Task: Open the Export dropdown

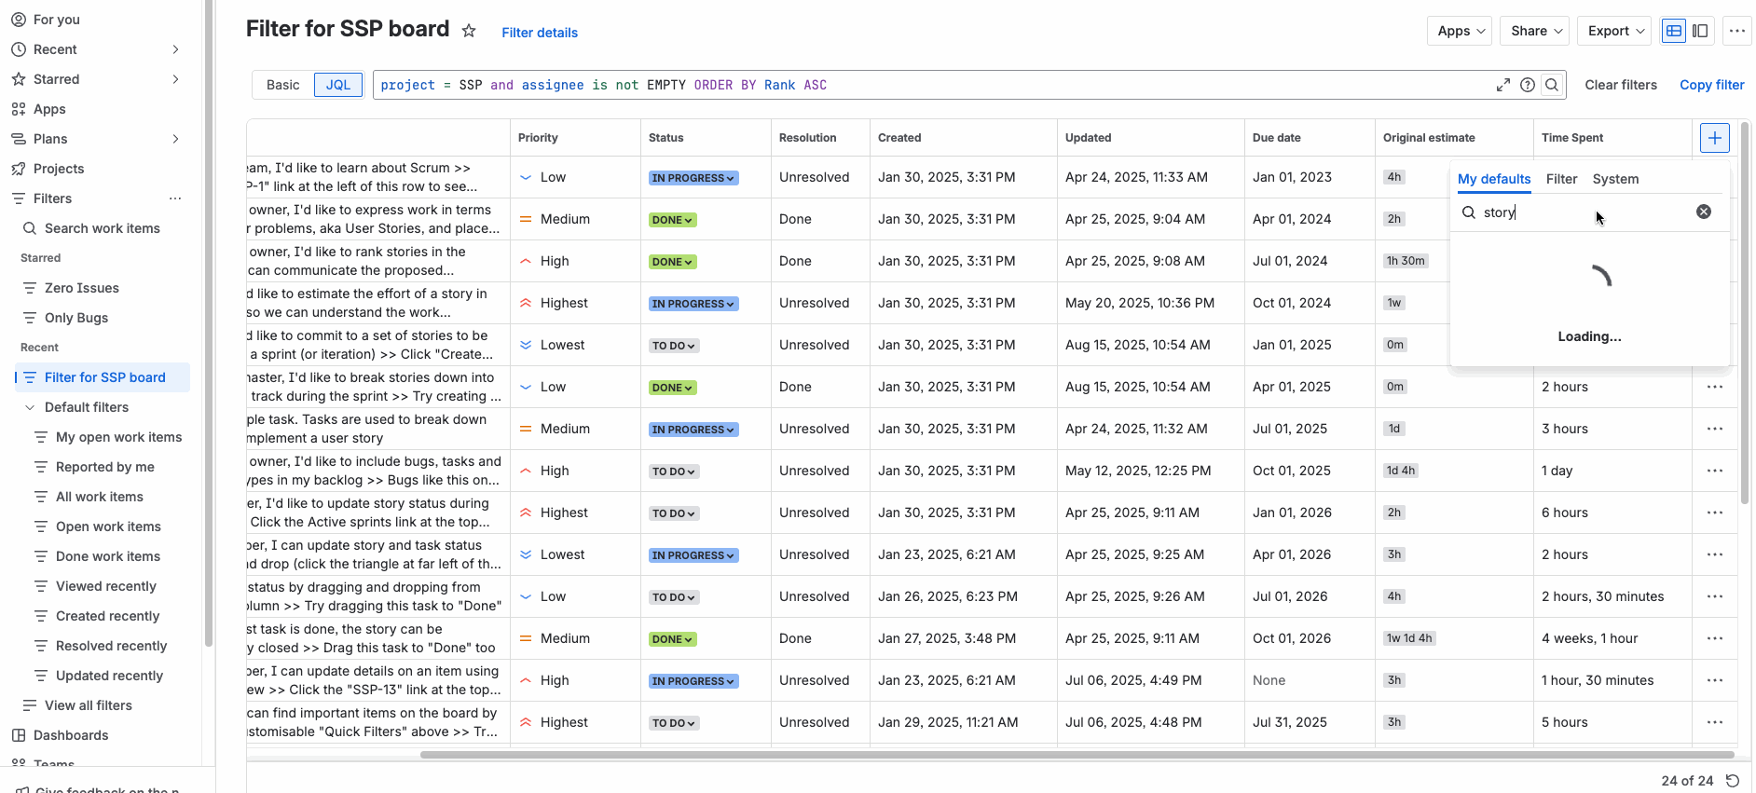Action: click(1615, 31)
